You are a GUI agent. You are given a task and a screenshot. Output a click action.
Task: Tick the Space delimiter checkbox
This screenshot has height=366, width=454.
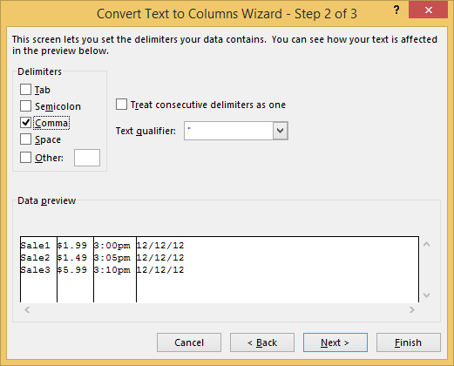point(25,139)
